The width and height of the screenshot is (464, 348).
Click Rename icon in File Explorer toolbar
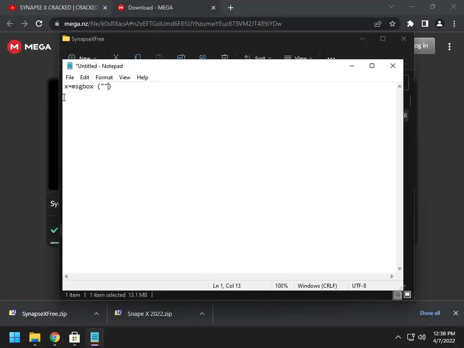coord(181,57)
